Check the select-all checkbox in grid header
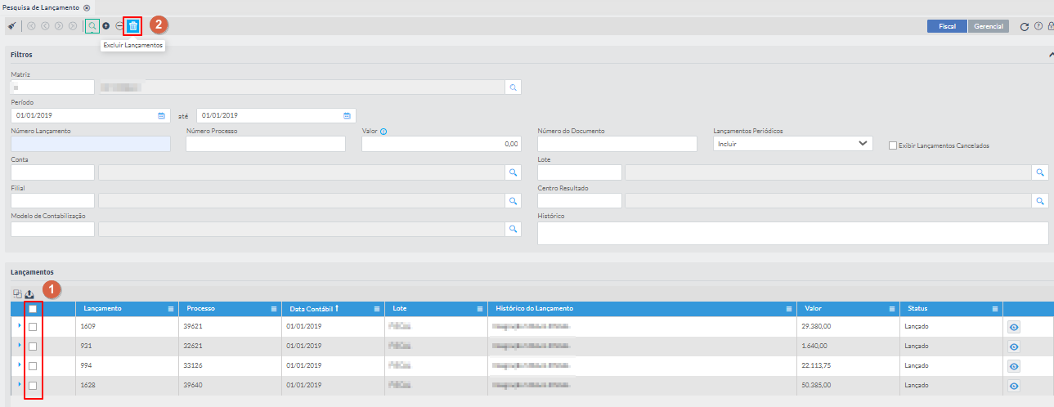The height and width of the screenshot is (407, 1054). (x=33, y=309)
